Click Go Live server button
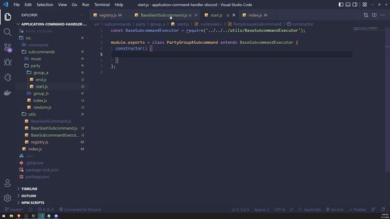The height and width of the screenshot is (219, 390). tap(335, 209)
